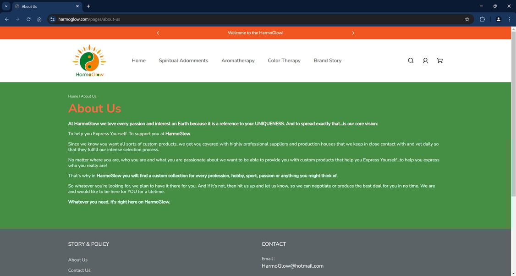Click the page vertical scrollbar thumb
The width and height of the screenshot is (516, 276).
coord(513,114)
